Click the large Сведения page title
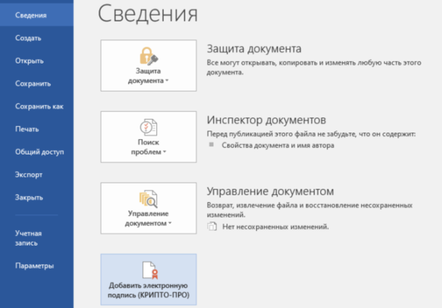 click(148, 14)
